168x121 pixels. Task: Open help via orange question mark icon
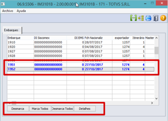pos(163,18)
